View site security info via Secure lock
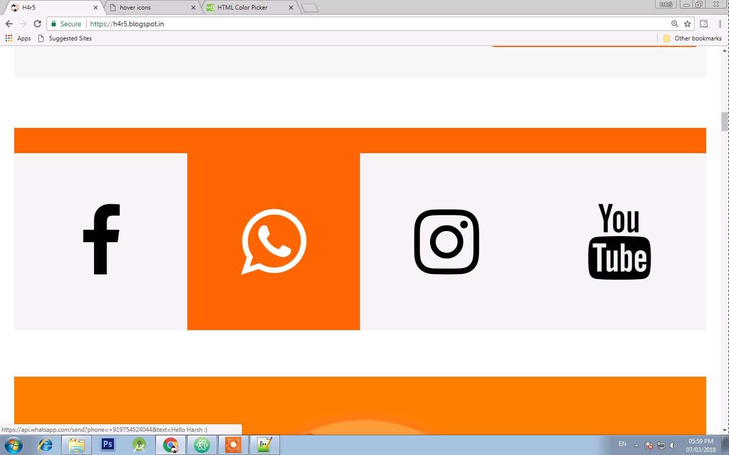 point(66,24)
